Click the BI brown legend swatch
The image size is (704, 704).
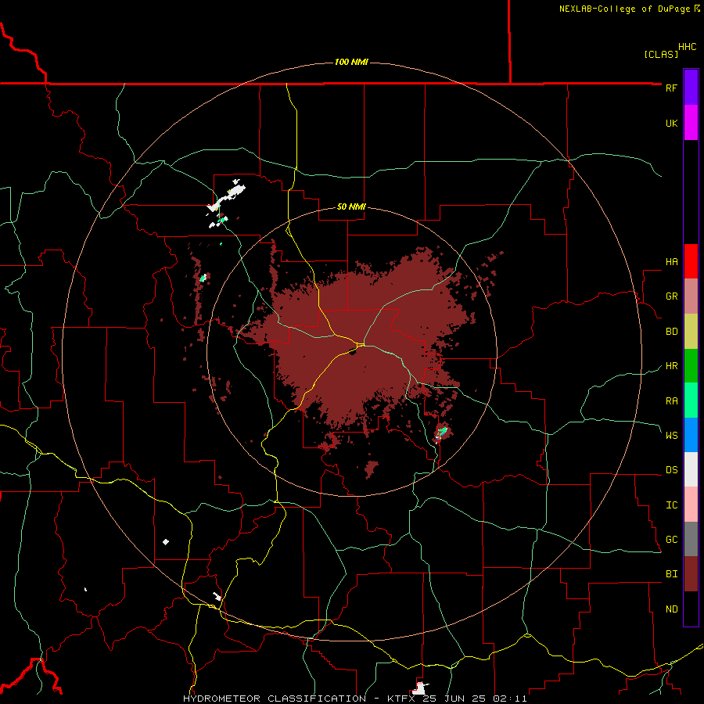[691, 574]
